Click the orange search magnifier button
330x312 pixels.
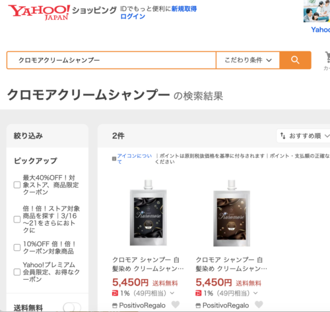point(295,60)
